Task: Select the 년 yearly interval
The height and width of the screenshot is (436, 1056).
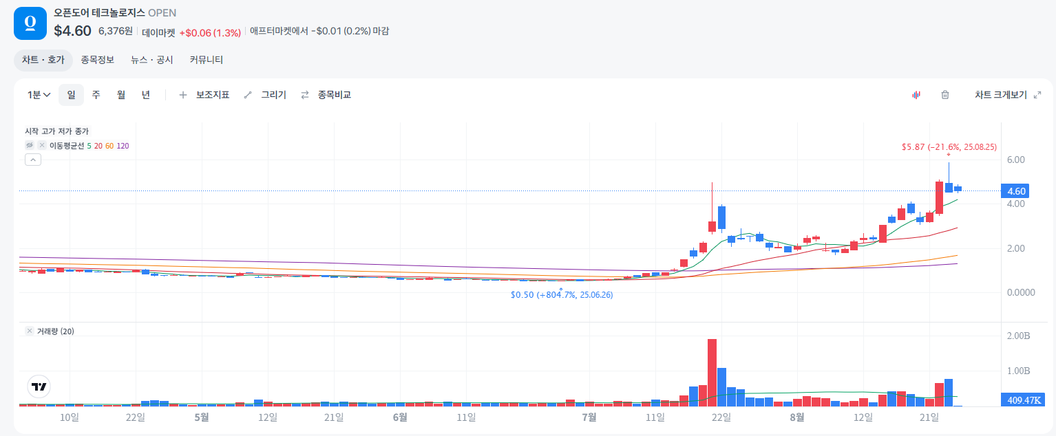Action: [x=146, y=95]
